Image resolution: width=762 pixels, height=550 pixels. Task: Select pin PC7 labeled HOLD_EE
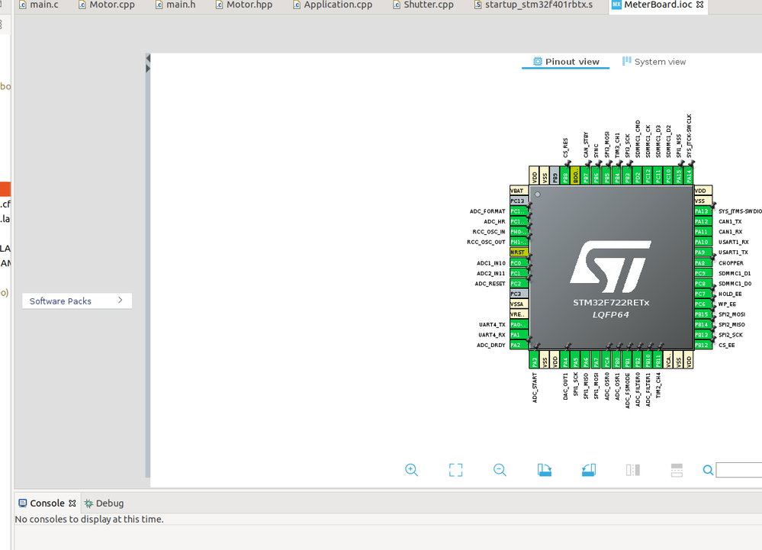[x=703, y=294]
